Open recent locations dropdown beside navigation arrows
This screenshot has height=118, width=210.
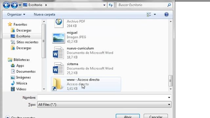pyautogui.click(x=20, y=5)
